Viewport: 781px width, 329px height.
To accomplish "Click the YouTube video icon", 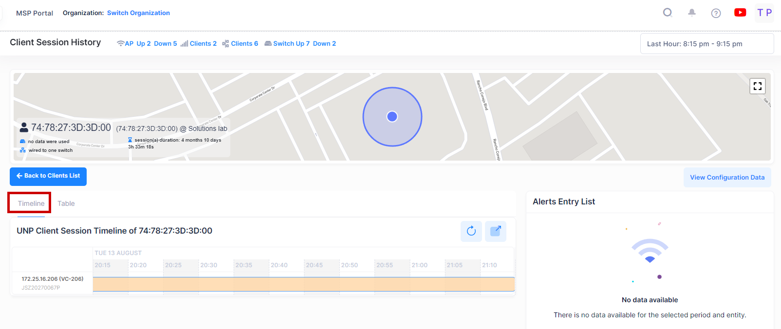I will (x=740, y=13).
